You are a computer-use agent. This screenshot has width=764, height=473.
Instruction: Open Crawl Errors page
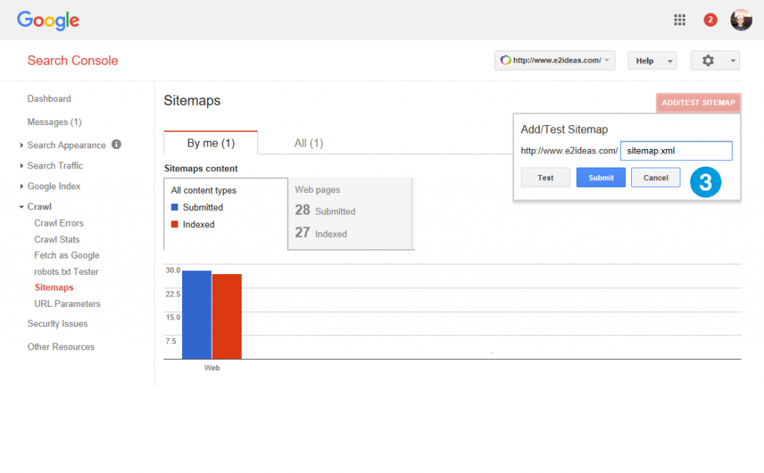[58, 223]
